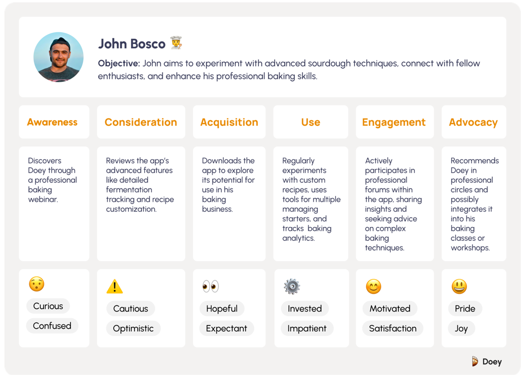
Task: Select the blushing smile emoji under Engagement
Action: pyautogui.click(x=374, y=286)
